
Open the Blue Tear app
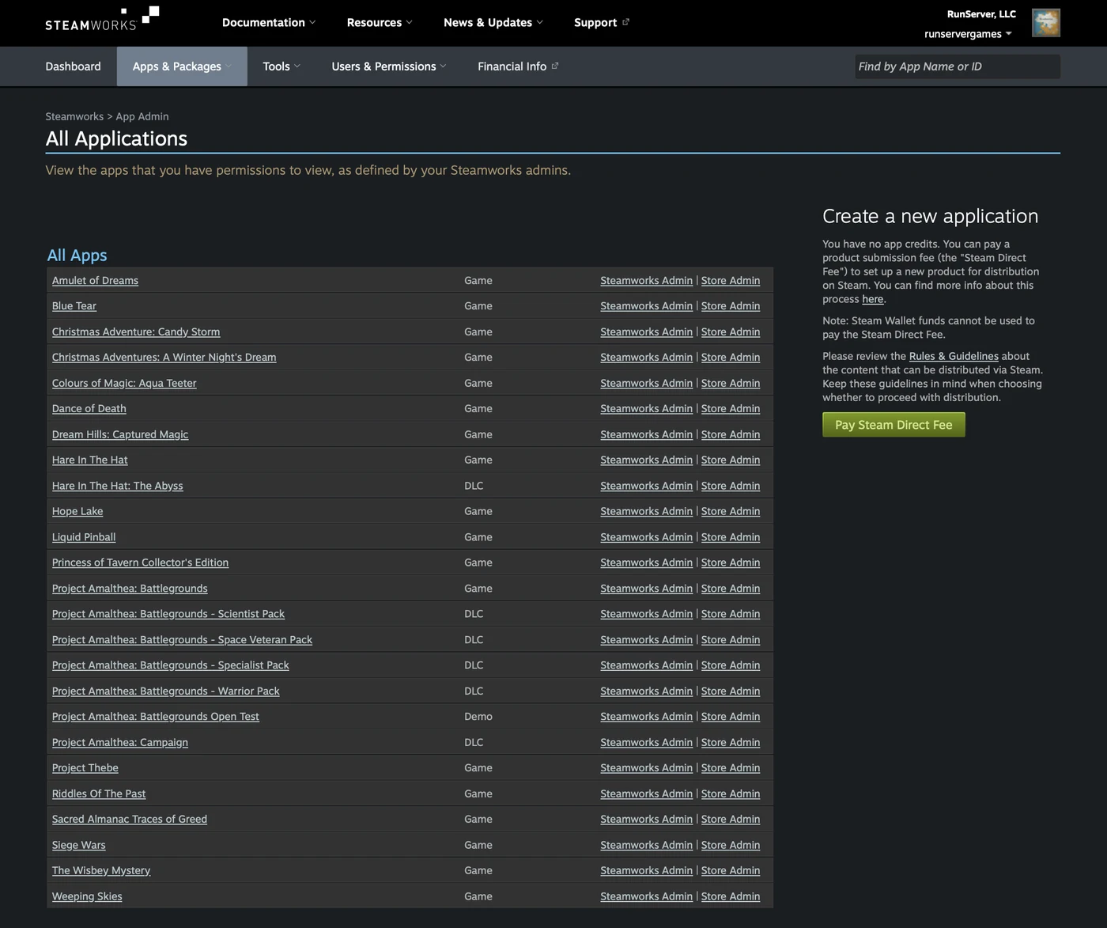pos(74,305)
